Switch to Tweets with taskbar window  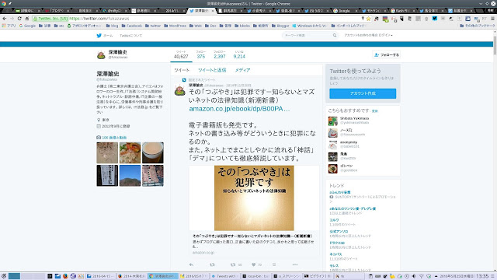pos(224,276)
